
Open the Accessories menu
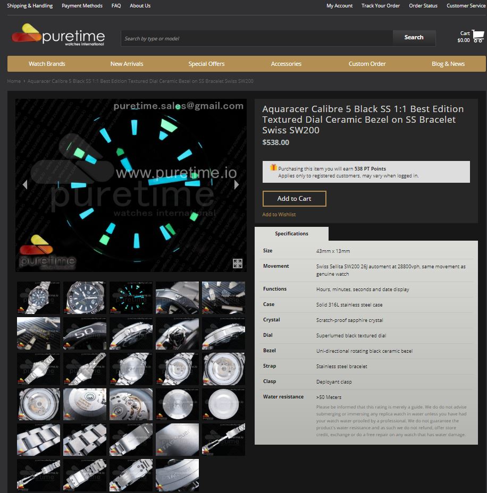tap(286, 64)
